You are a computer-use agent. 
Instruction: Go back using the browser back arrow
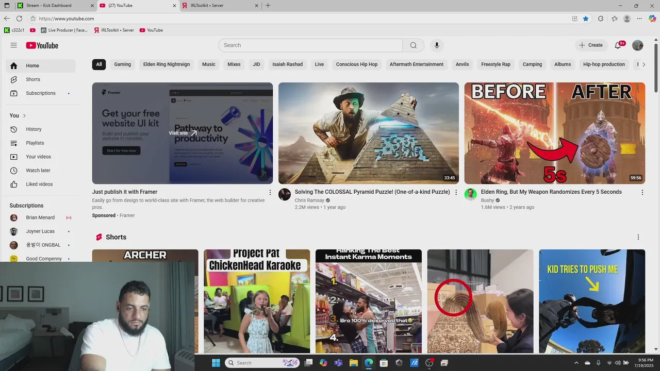(x=7, y=19)
